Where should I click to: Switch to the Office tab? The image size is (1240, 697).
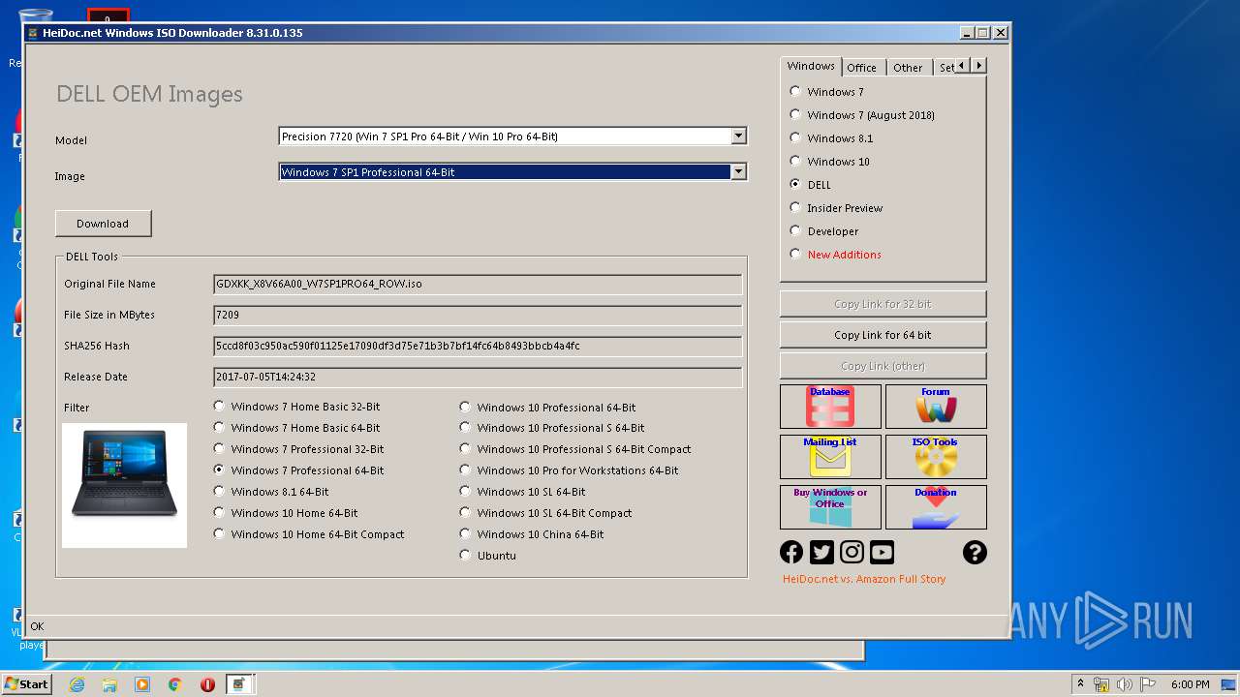861,68
